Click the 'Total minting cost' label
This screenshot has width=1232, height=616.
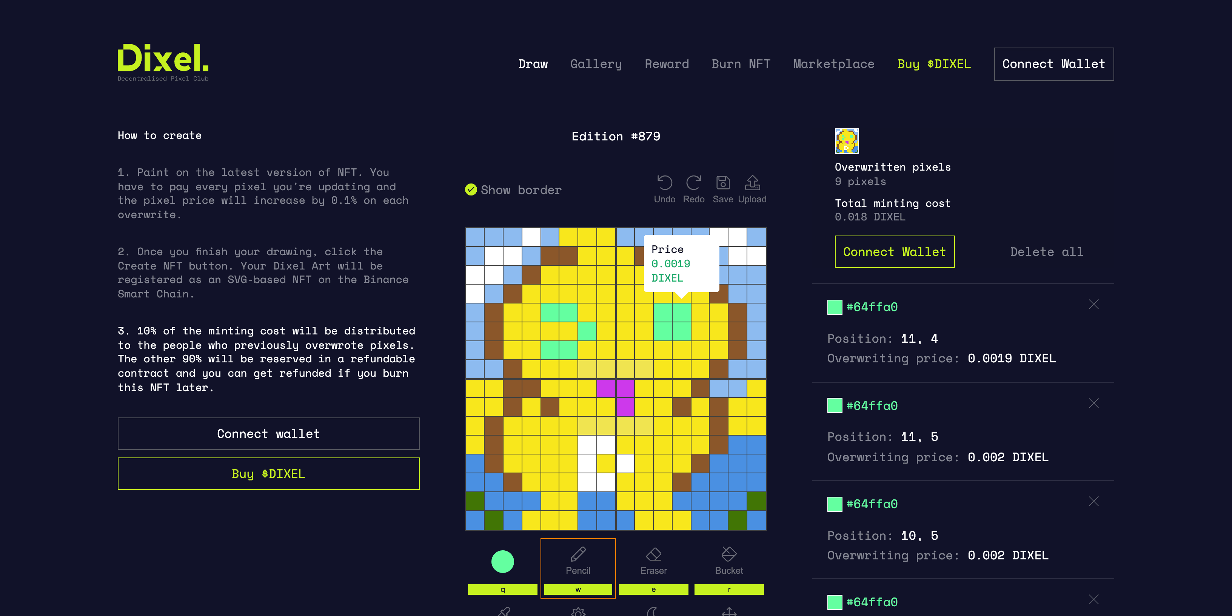point(892,203)
